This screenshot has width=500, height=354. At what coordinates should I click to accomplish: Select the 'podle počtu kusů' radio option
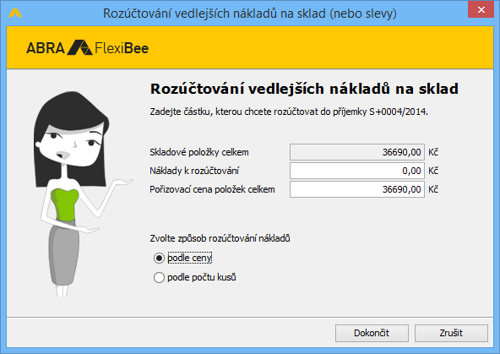159,277
